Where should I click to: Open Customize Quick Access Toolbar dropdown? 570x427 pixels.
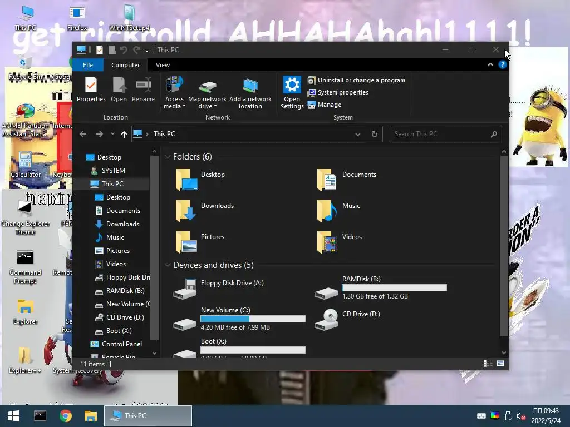coord(146,50)
